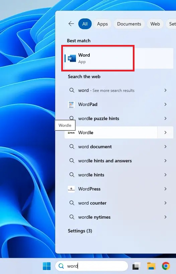176x274 pixels.
Task: Open the Word app best match
Action: click(119, 58)
